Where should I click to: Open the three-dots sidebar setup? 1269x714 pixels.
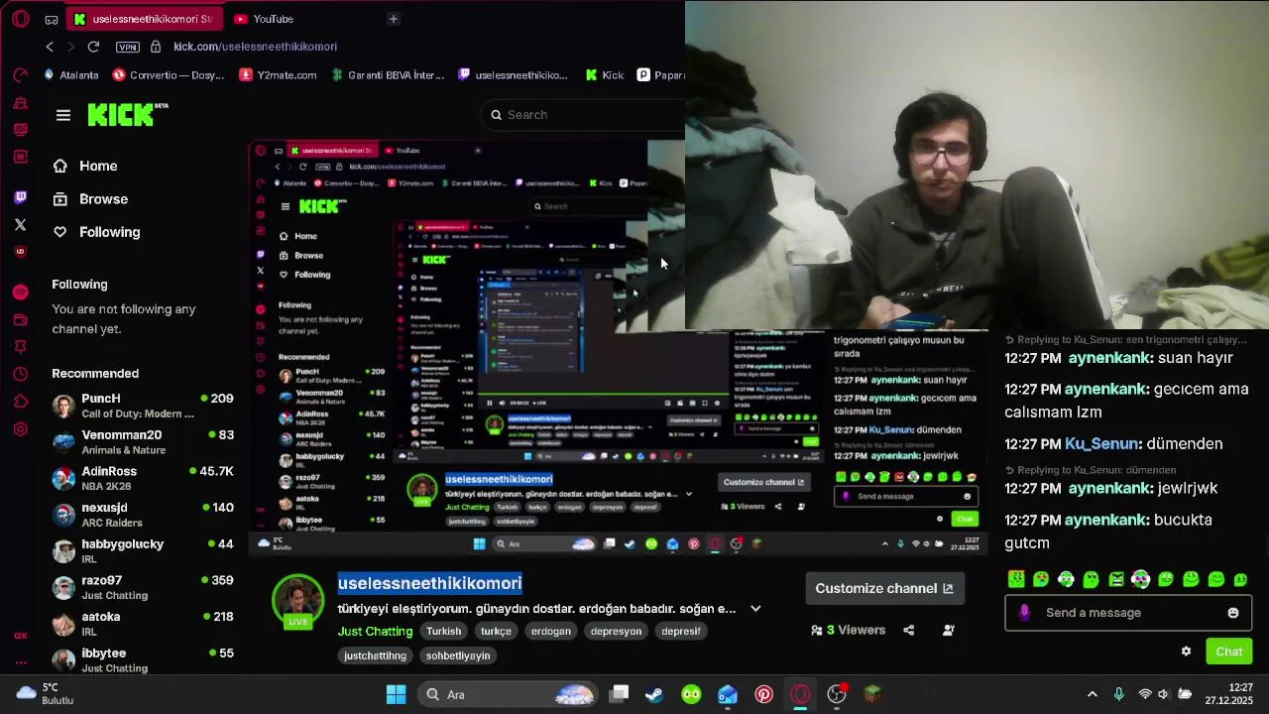(21, 662)
